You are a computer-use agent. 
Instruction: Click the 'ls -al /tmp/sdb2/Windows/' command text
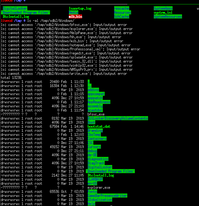click(x=51, y=21)
